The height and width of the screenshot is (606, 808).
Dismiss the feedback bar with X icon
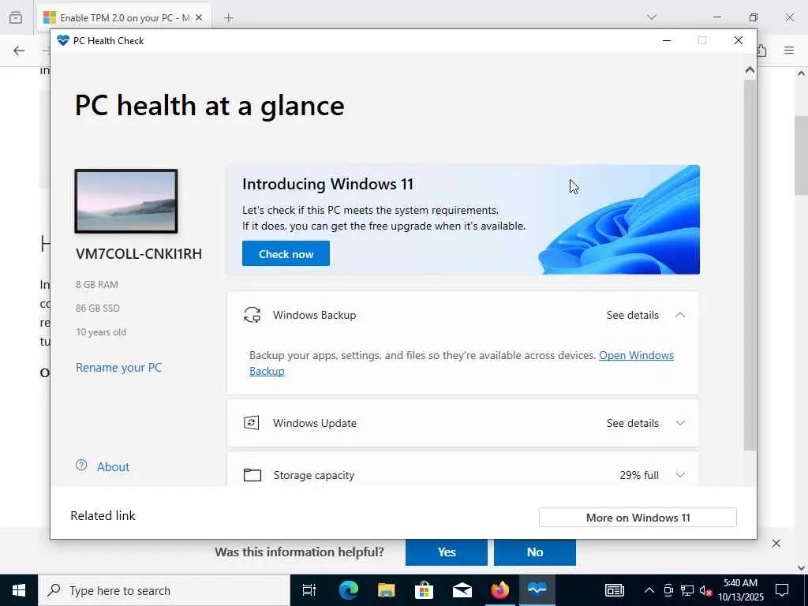coord(776,543)
